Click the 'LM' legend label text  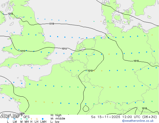(15, 122)
